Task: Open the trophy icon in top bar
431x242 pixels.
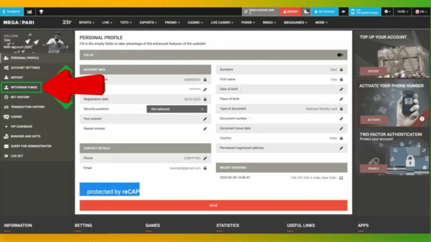Action: click(x=41, y=11)
